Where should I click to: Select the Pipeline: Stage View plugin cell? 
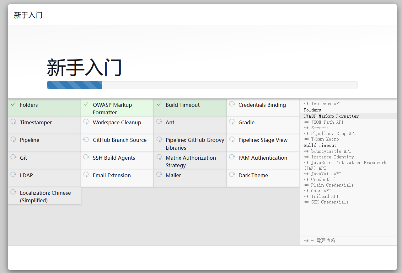tap(263, 143)
